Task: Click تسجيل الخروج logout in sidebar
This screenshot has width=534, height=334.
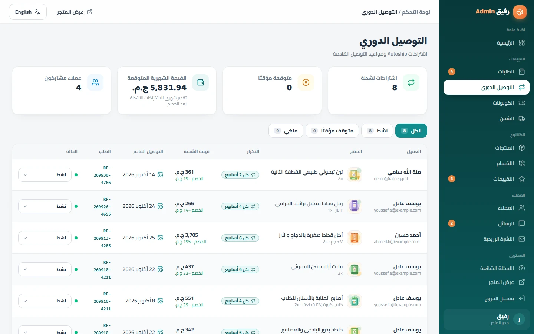Action: 487,298
